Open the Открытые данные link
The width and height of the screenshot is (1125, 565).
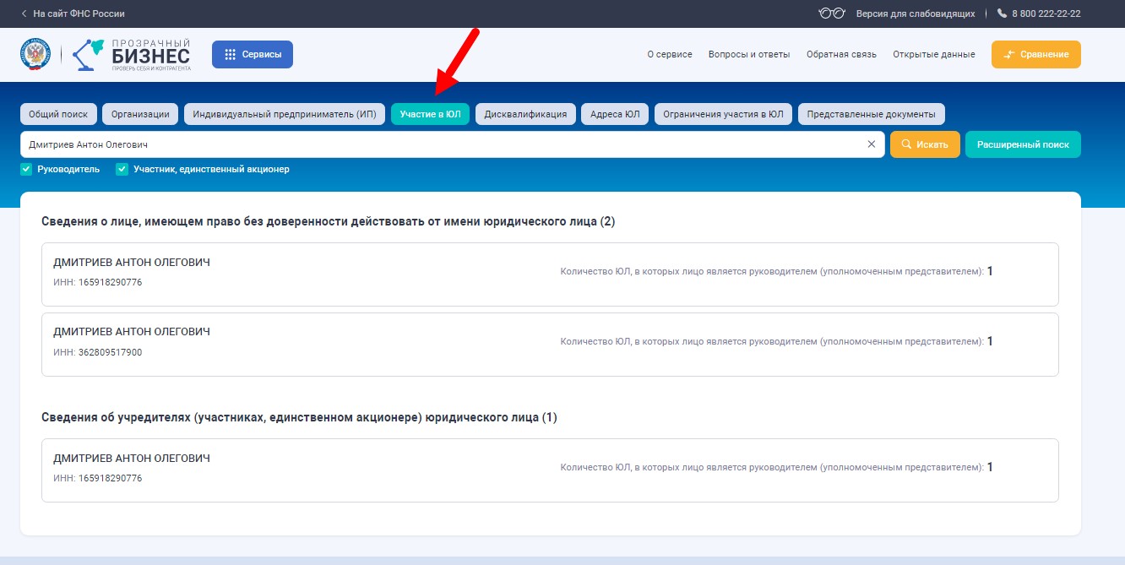click(x=933, y=53)
